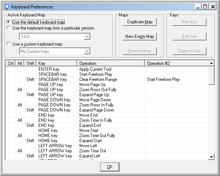Viewport: 220px width, 176px height.
Task: Select the Clear Freeform Range row
Action: tap(107, 79)
